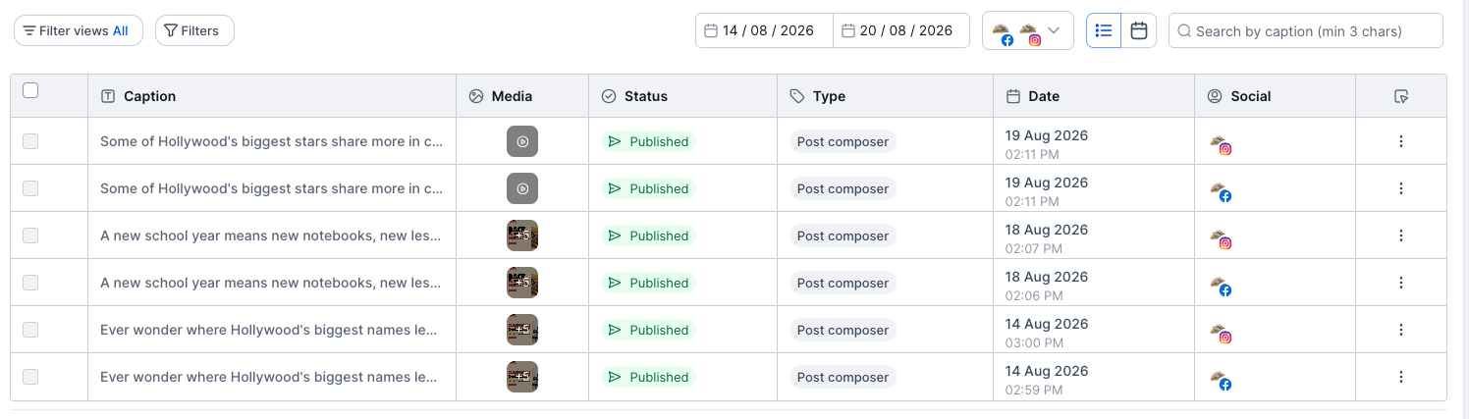Open more options for 19 Aug Facebook post
1469x419 pixels.
click(1401, 188)
